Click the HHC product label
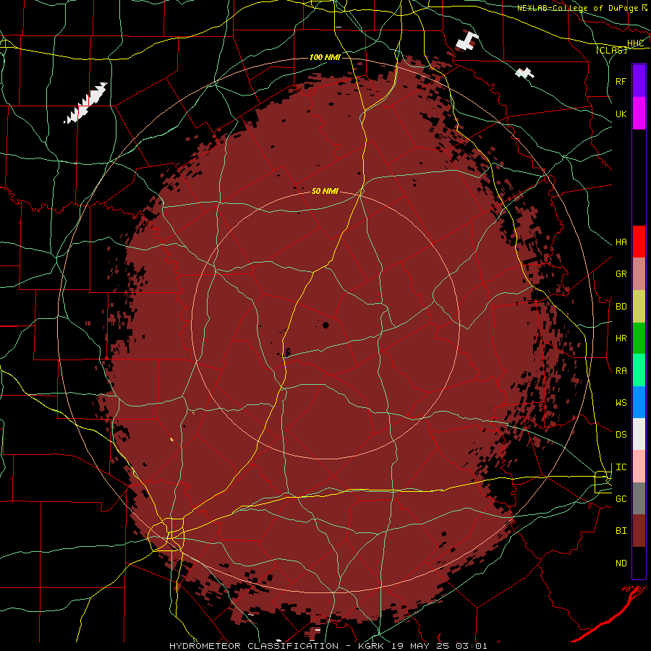651x651 pixels. click(635, 43)
